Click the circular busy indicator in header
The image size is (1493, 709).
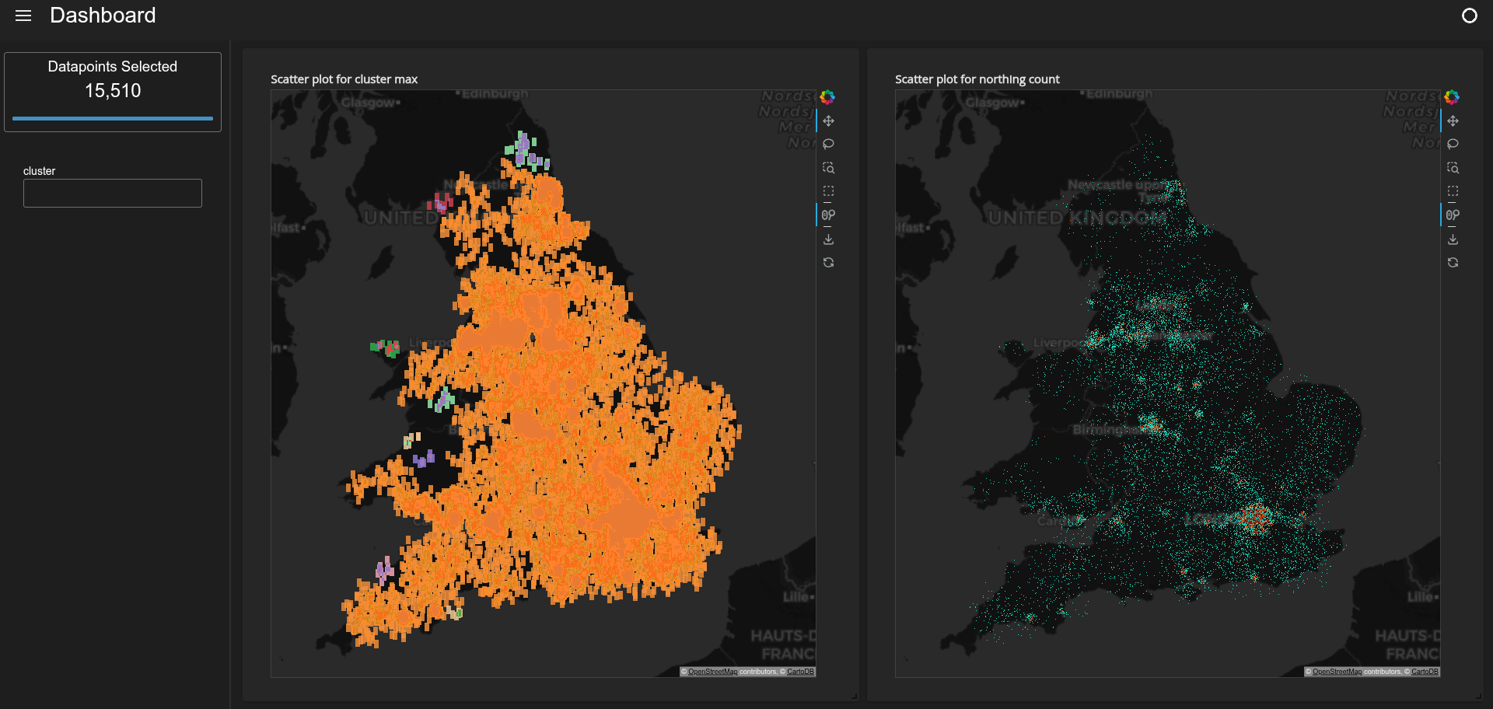tap(1469, 16)
